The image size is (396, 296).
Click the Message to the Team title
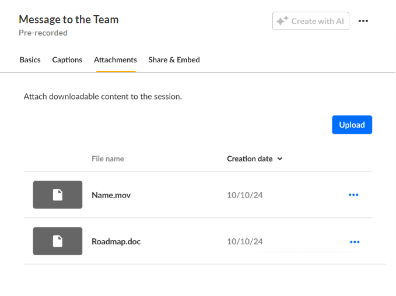(69, 19)
